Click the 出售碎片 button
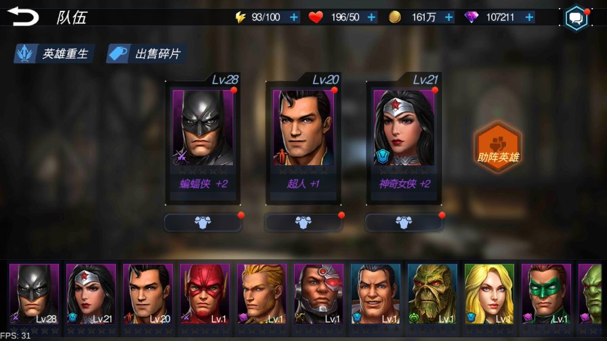The height and width of the screenshot is (341, 607). click(147, 53)
